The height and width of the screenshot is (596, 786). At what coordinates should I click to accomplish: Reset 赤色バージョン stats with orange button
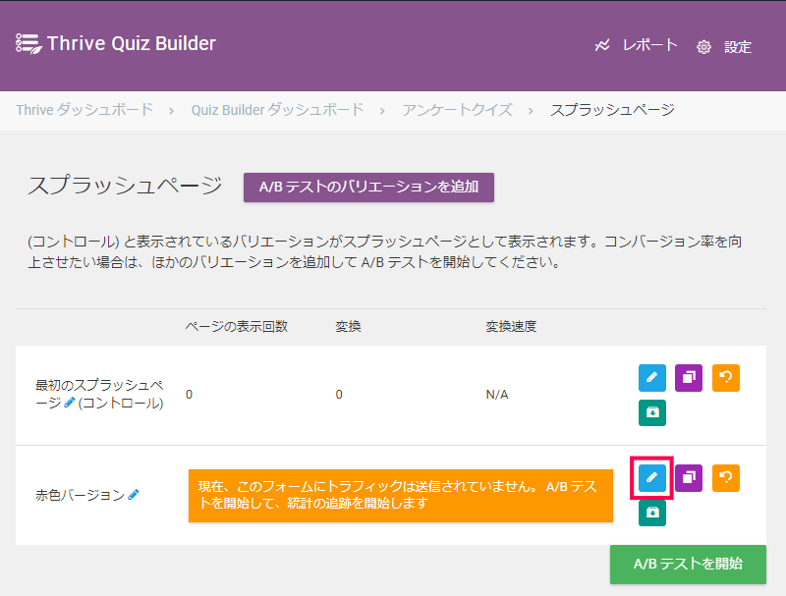[x=725, y=478]
